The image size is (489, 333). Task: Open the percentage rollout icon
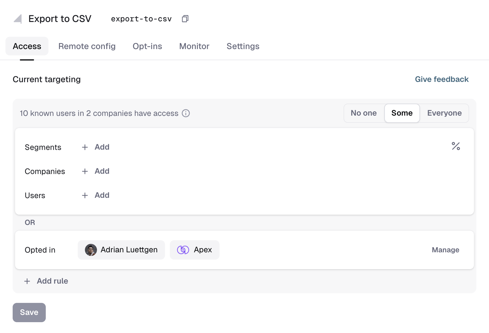click(456, 146)
